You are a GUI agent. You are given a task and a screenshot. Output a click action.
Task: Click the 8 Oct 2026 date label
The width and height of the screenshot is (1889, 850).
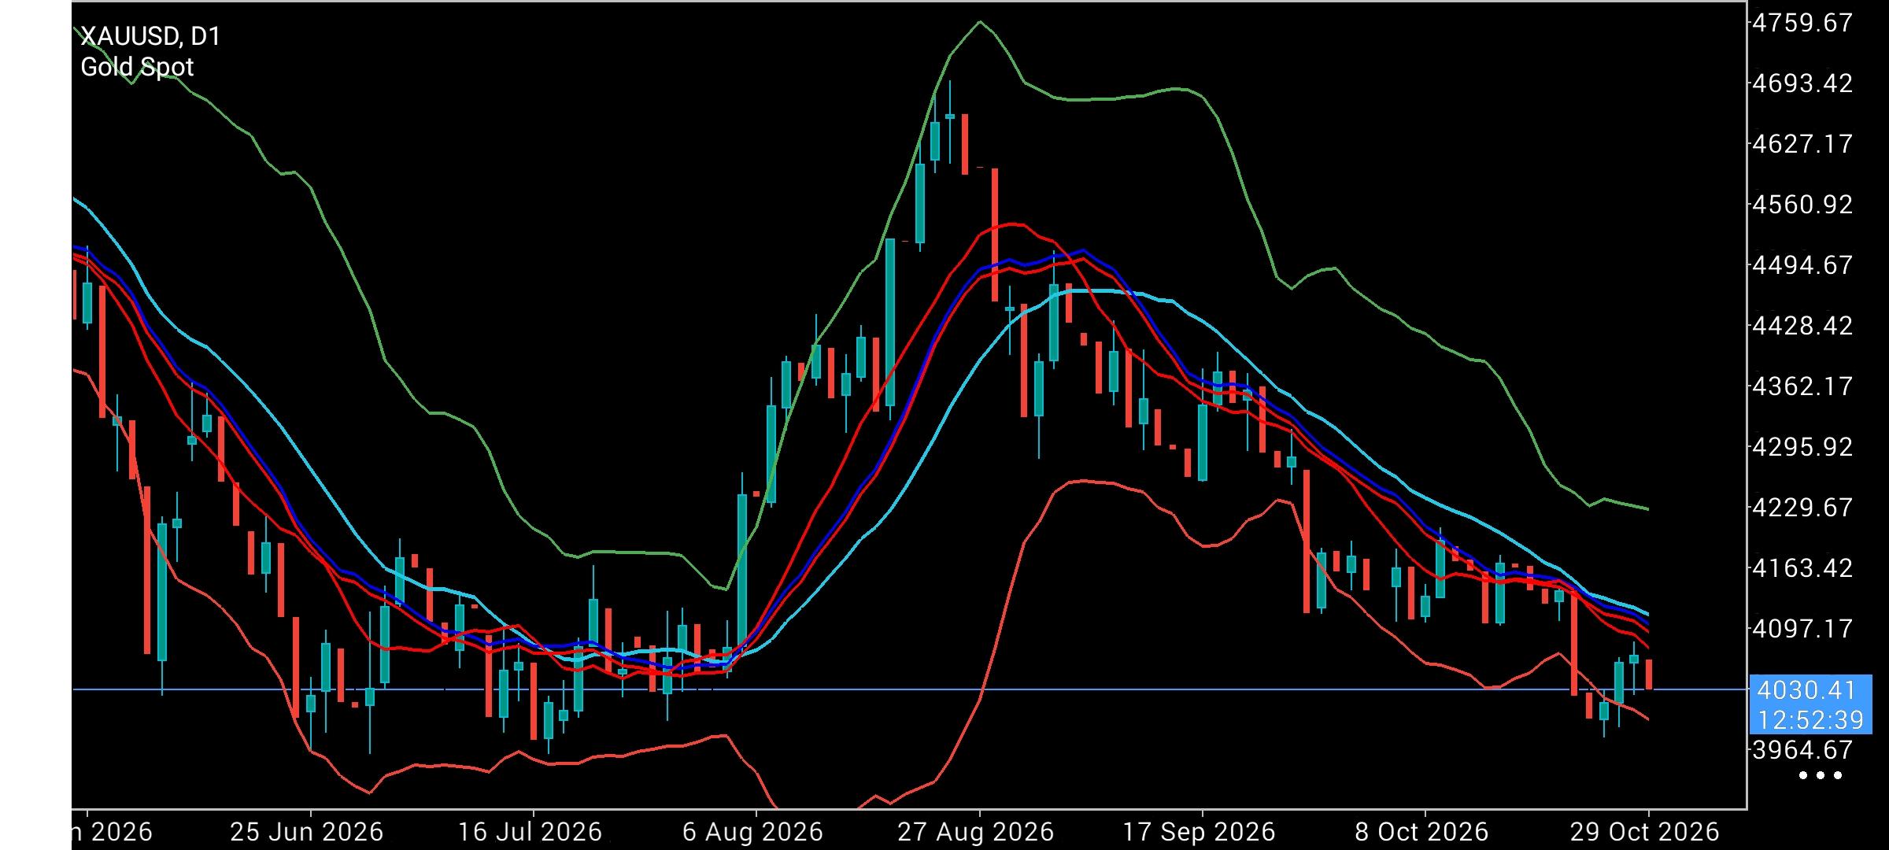pos(1421,832)
